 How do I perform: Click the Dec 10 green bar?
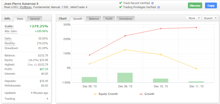tap(161, 80)
